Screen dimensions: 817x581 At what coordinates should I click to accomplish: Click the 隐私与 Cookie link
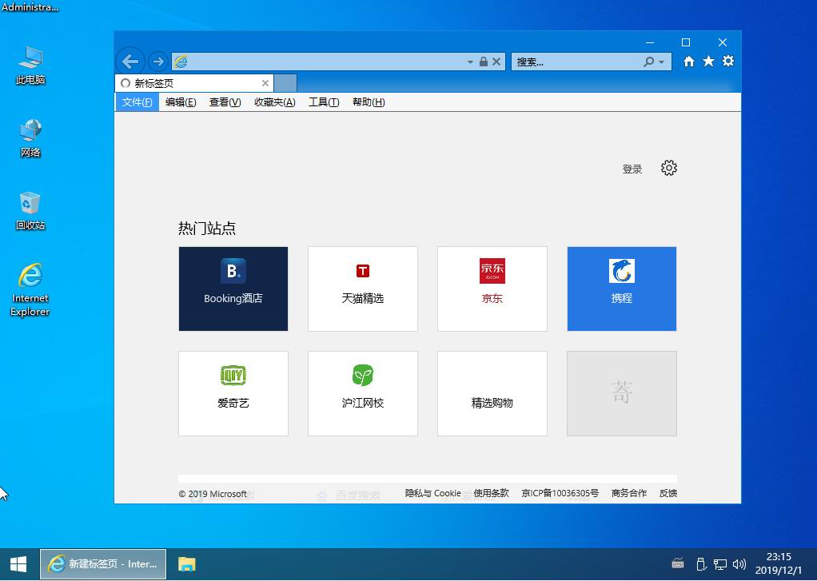(433, 493)
